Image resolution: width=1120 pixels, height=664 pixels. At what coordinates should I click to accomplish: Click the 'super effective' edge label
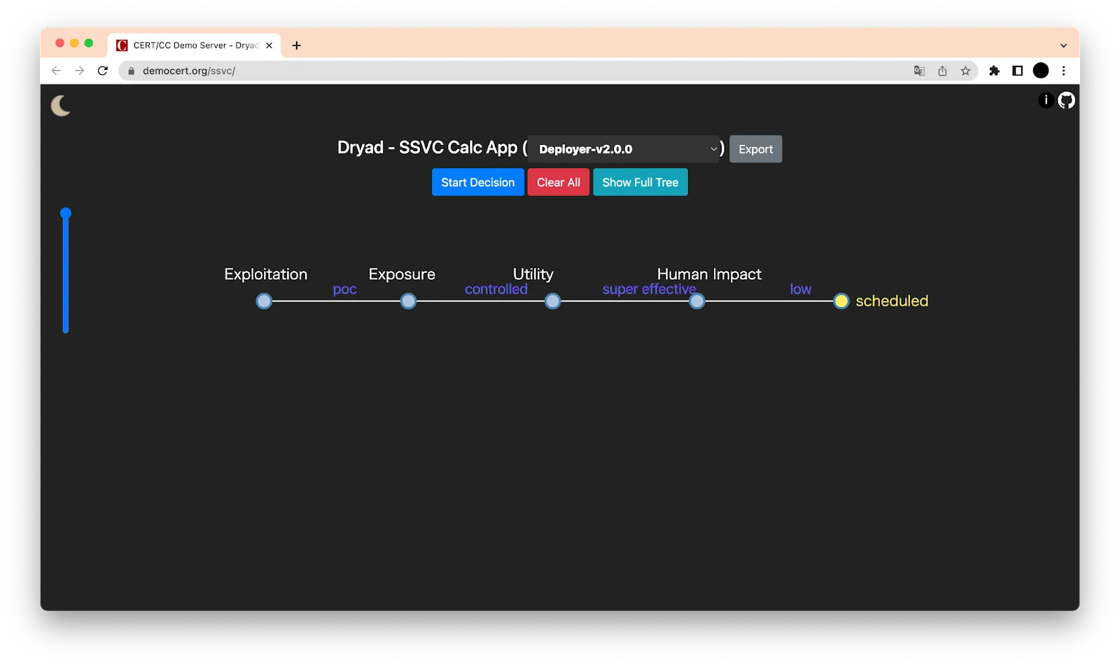point(649,289)
